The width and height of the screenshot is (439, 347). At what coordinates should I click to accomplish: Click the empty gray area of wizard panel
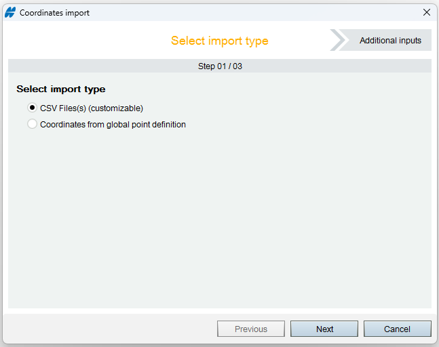pos(220,218)
